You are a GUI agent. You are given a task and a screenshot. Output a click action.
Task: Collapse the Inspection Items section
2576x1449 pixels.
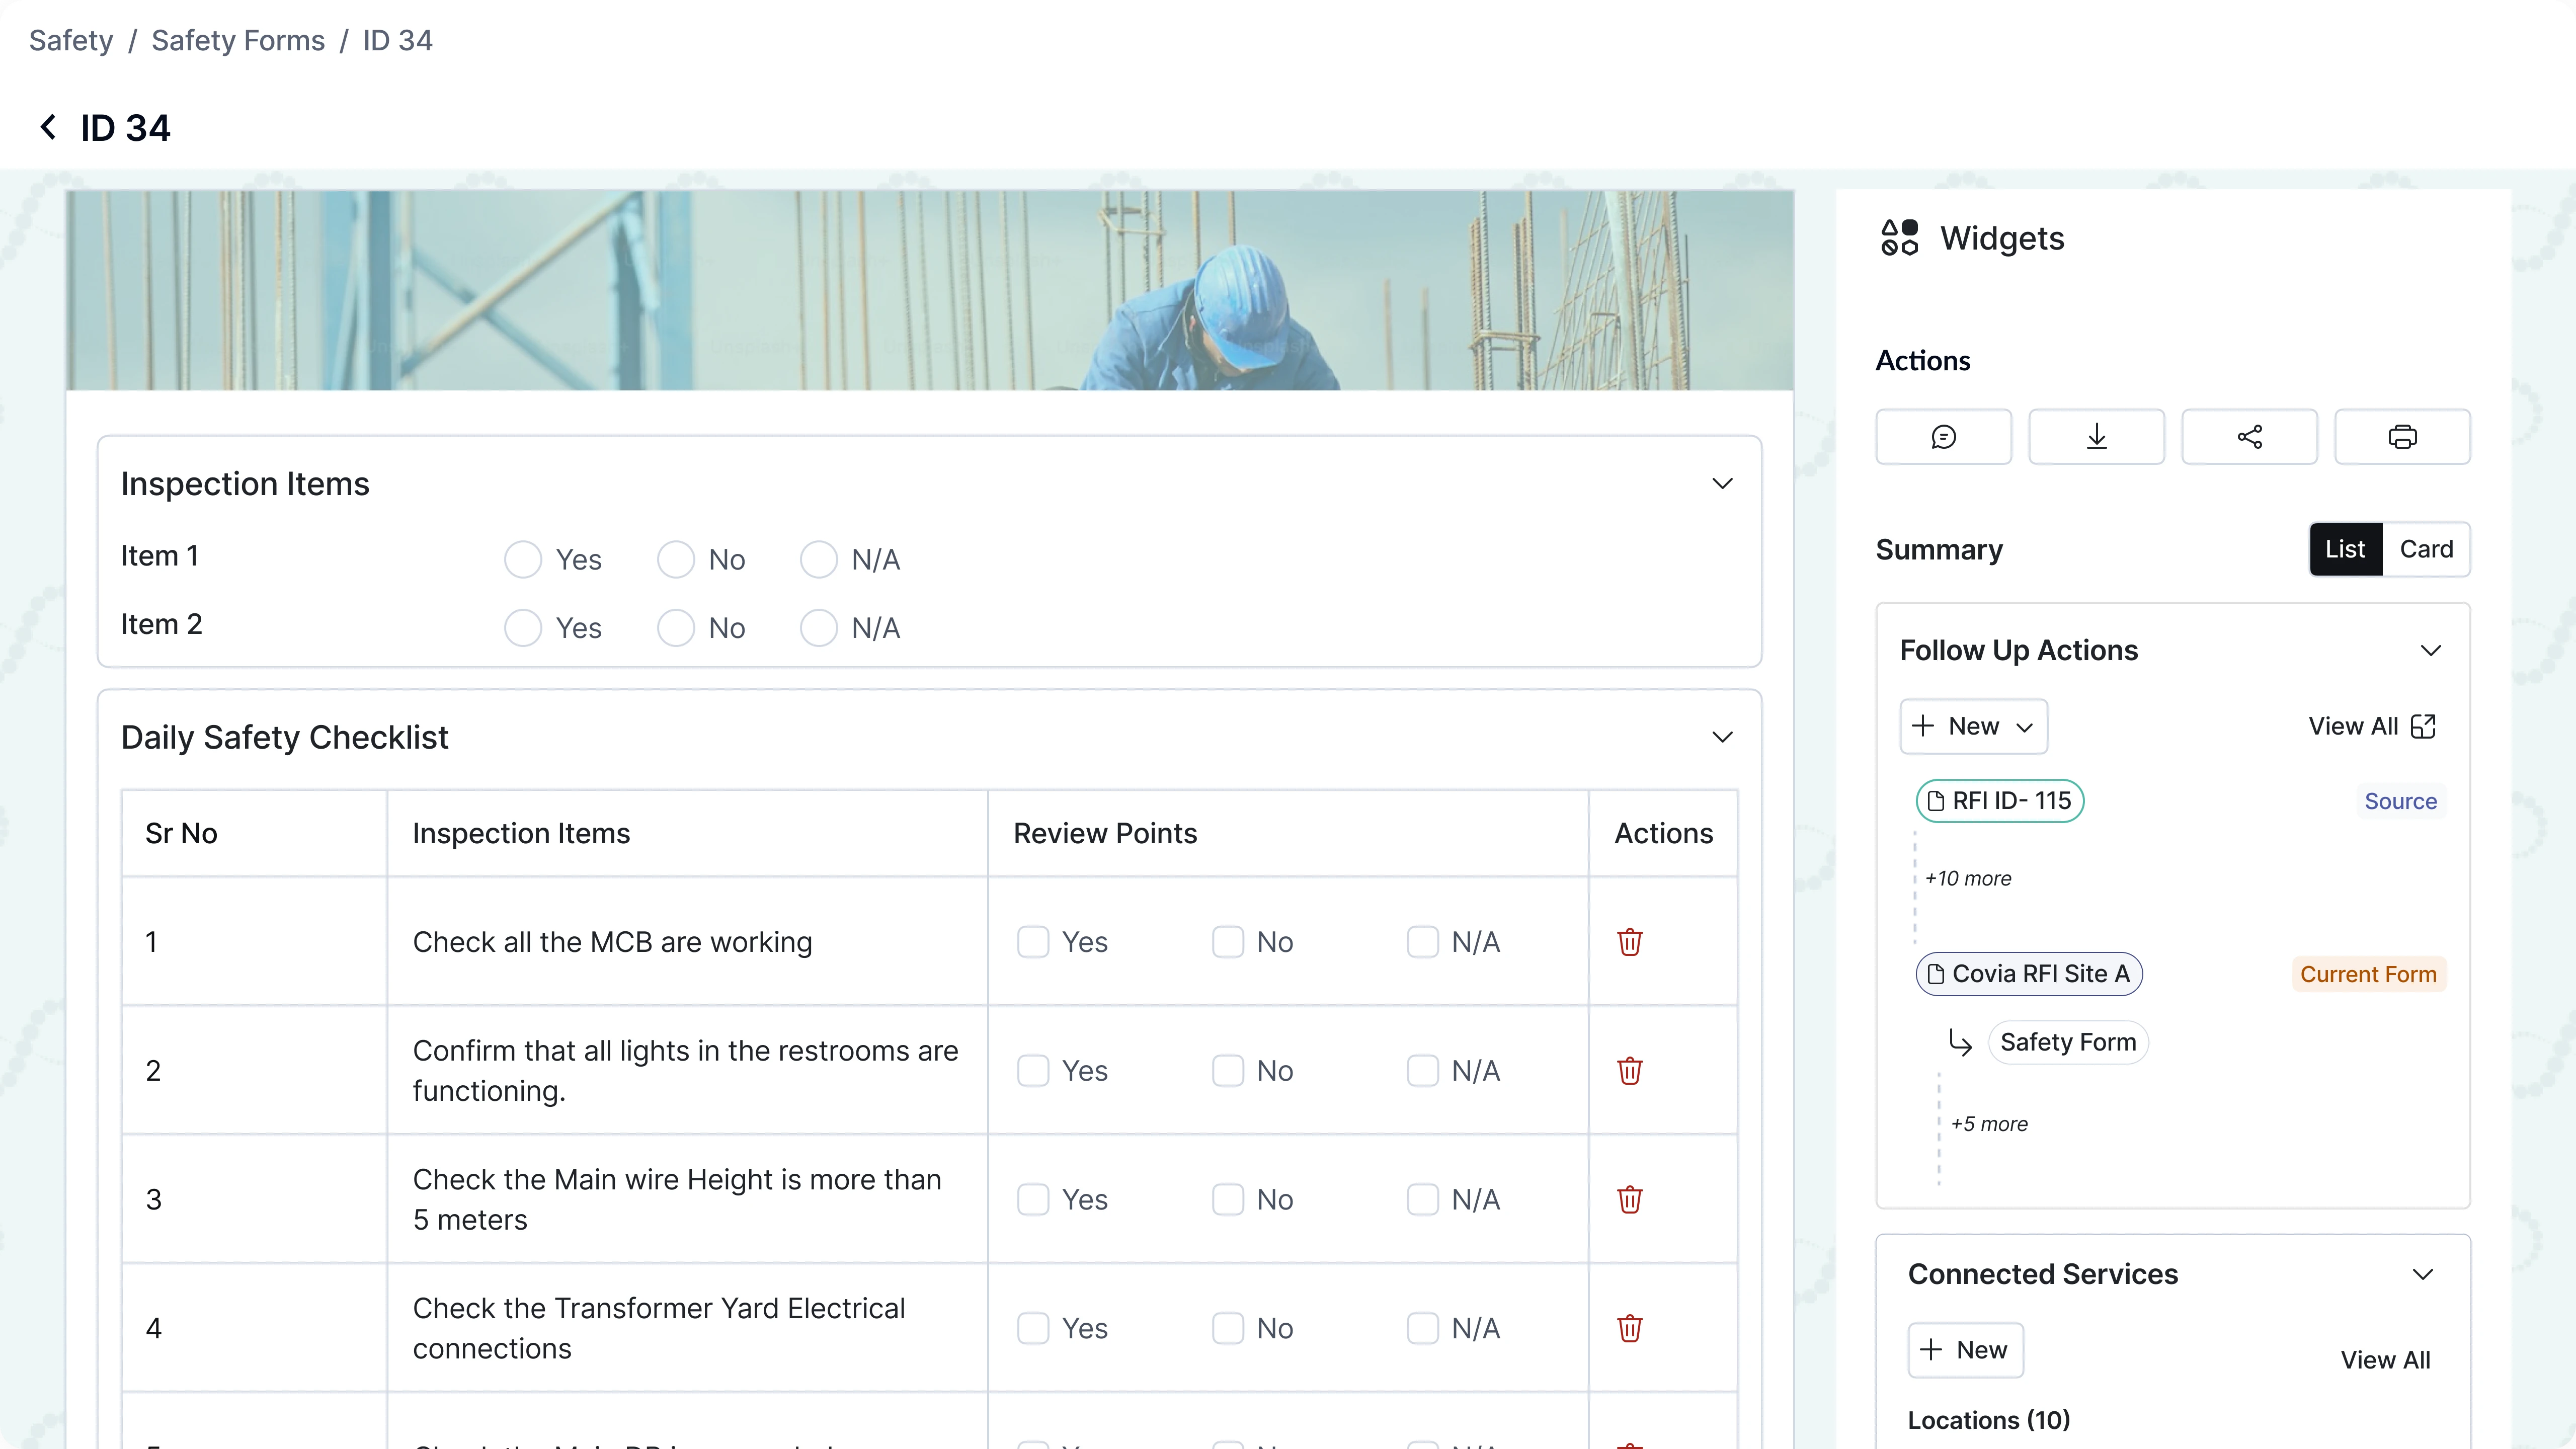point(1722,483)
